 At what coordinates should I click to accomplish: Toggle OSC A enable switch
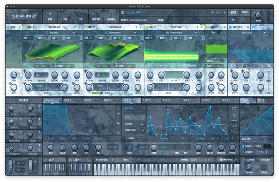pos(25,27)
